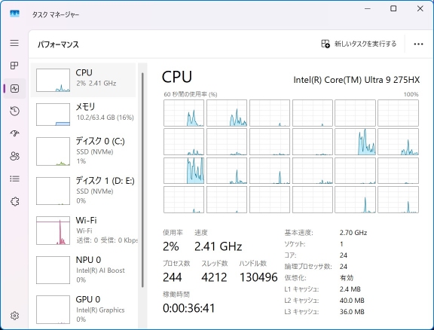
Task: Click the resource list vertical scrollbar
Action: point(142,180)
